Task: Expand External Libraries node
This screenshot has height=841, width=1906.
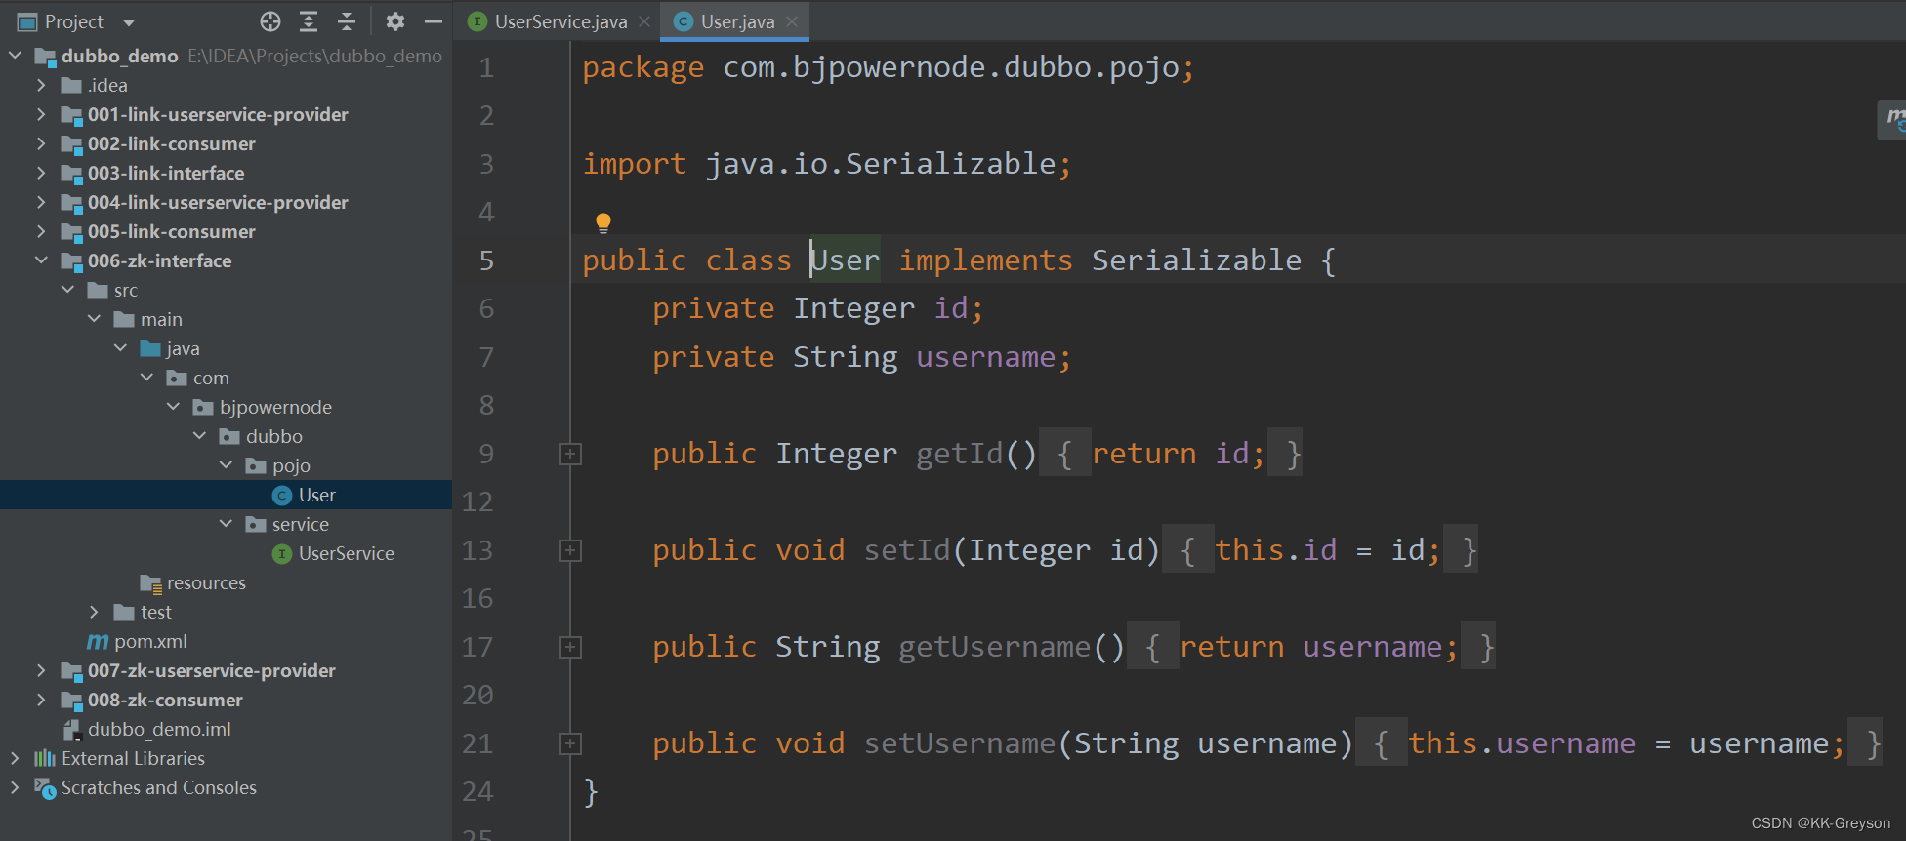Action: pyautogui.click(x=15, y=758)
